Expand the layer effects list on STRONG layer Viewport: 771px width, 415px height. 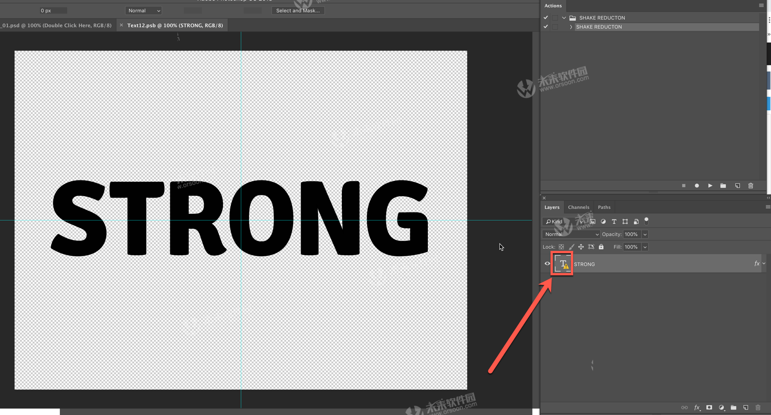(x=764, y=264)
